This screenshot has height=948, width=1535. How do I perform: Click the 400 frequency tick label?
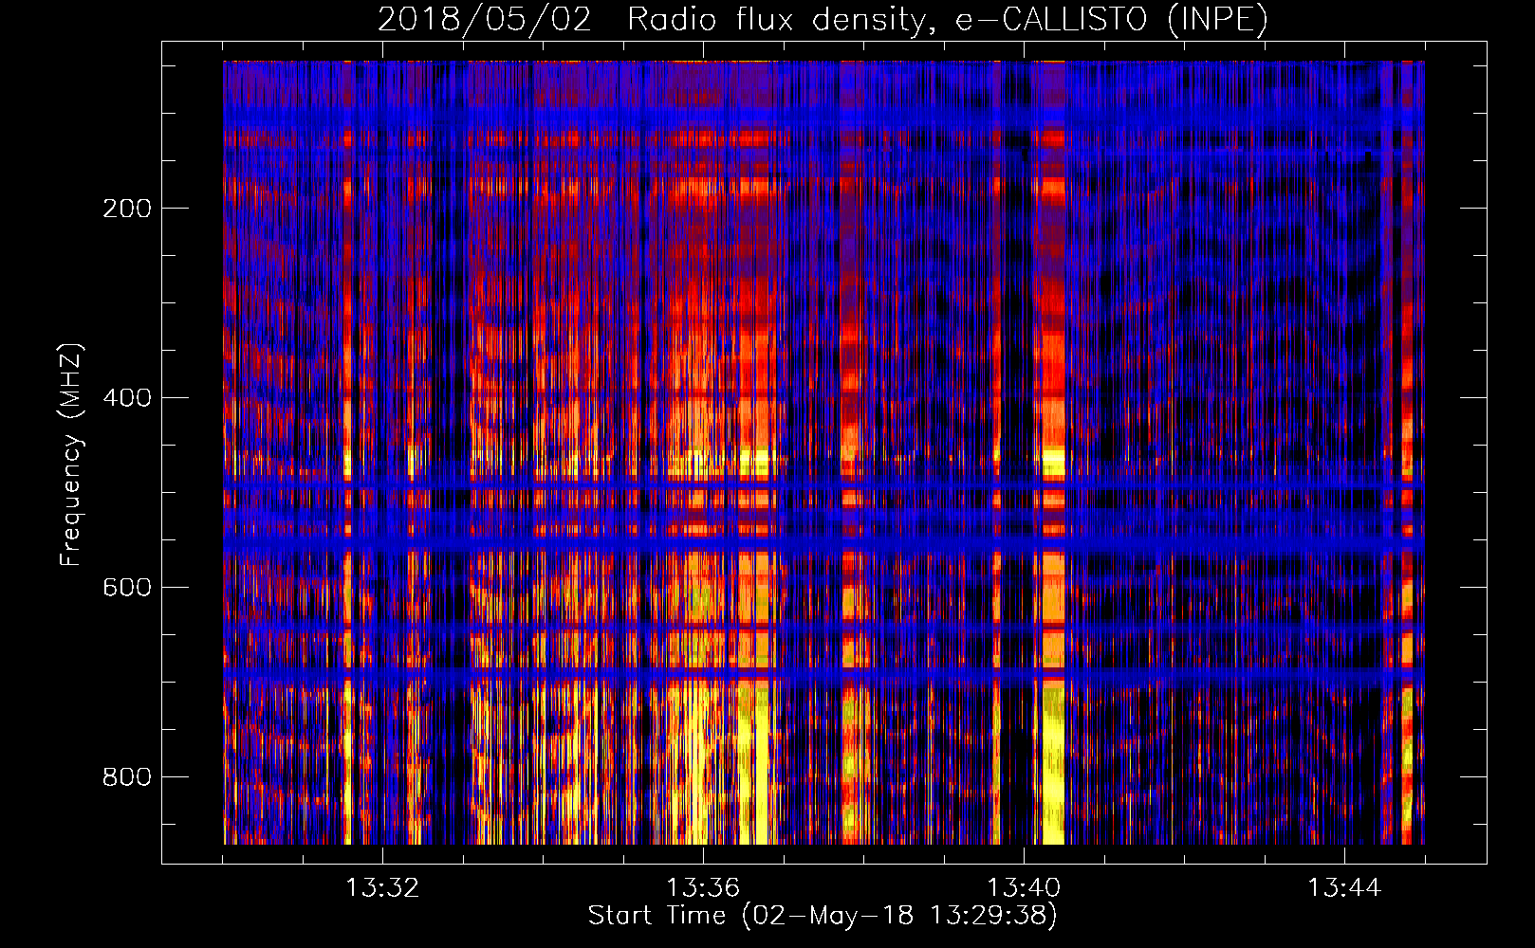(x=127, y=397)
